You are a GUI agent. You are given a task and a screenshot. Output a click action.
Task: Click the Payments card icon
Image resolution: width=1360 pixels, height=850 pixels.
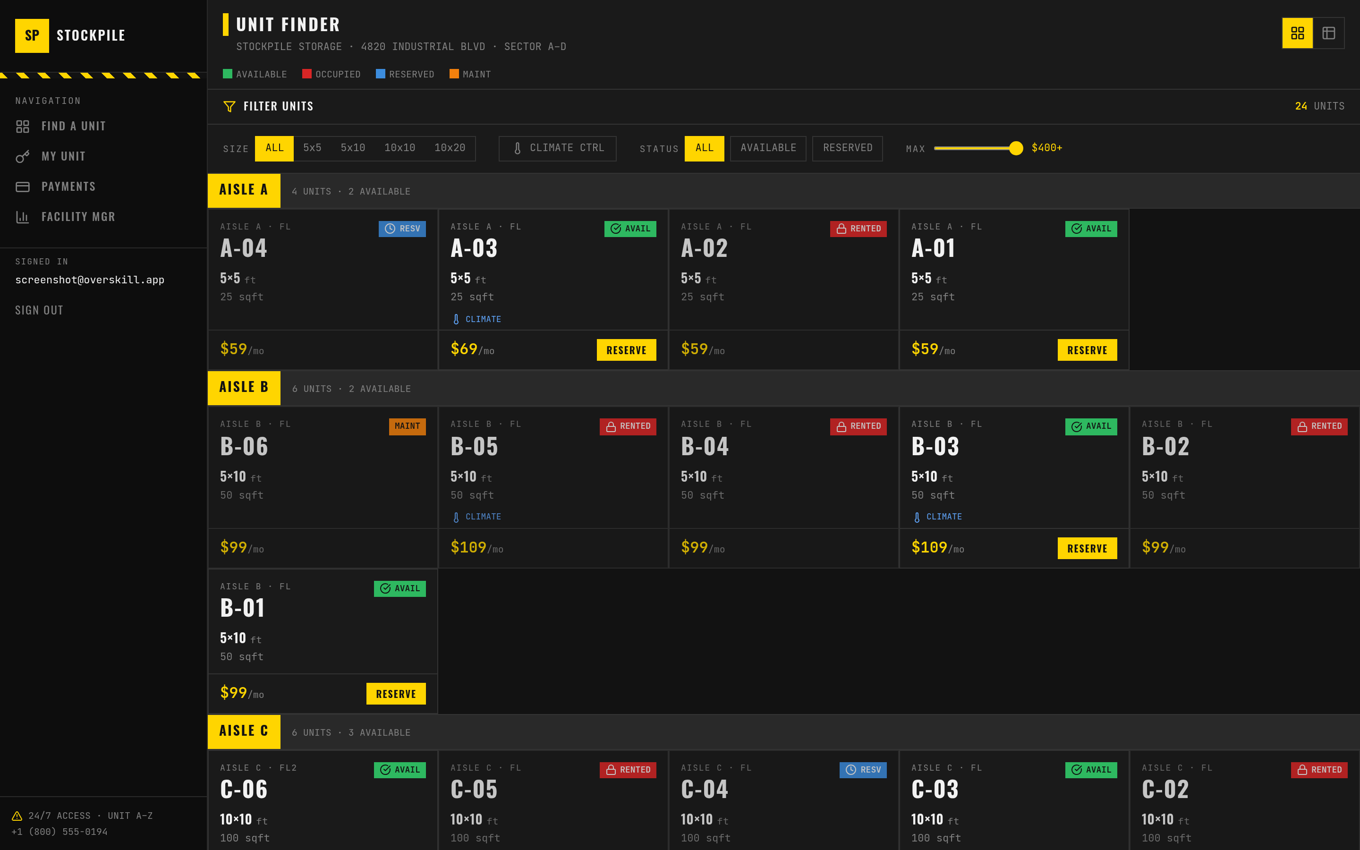pyautogui.click(x=23, y=187)
